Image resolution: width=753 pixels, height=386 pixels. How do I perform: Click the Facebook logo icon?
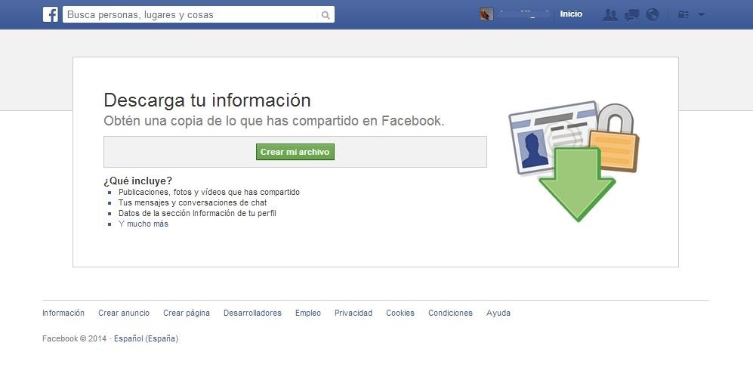pyautogui.click(x=51, y=14)
